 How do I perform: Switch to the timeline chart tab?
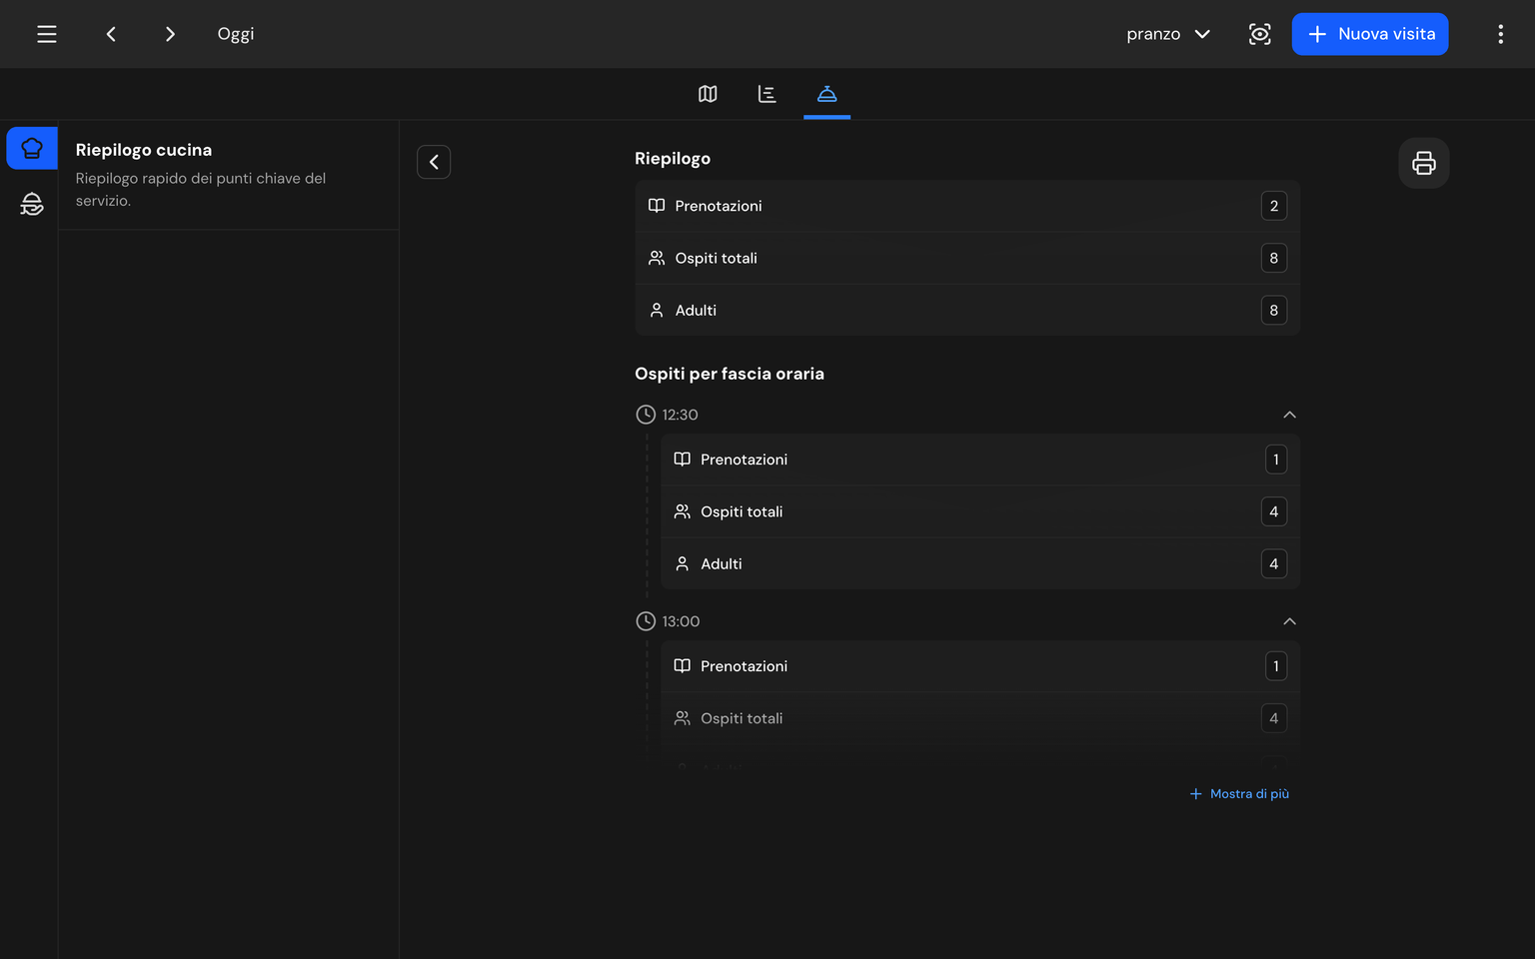point(767,94)
